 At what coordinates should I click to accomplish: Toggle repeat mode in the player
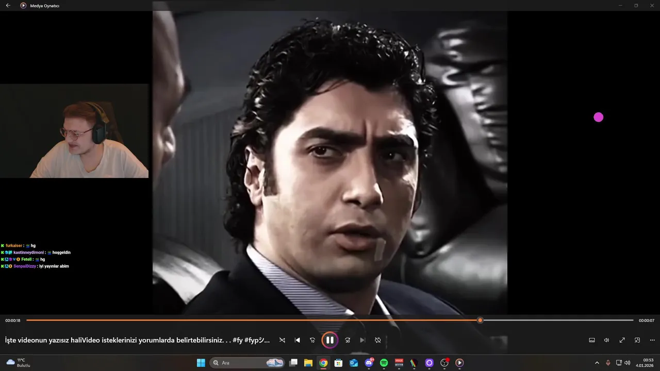(x=377, y=340)
